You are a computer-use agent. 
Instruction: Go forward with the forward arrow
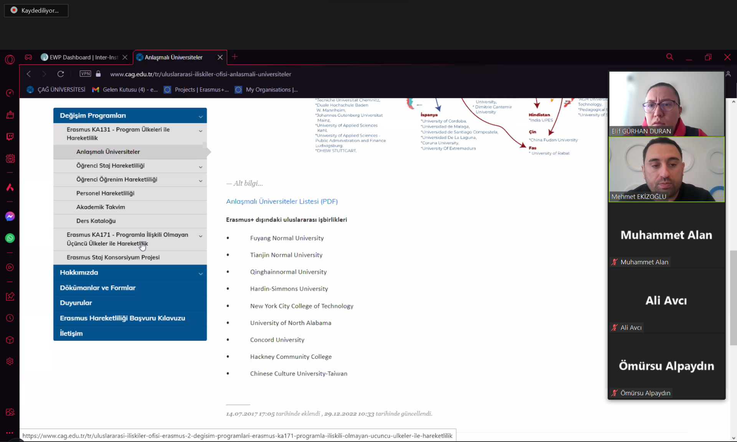point(44,74)
